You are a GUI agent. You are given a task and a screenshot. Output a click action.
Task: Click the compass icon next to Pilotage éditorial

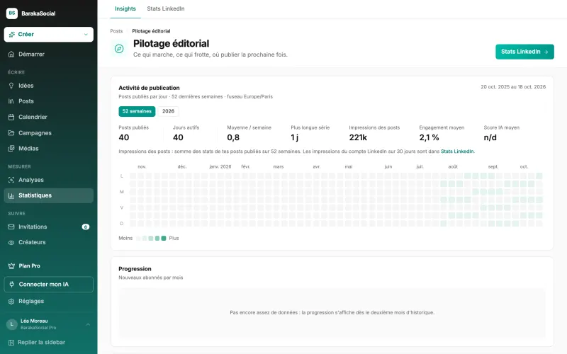coord(119,48)
